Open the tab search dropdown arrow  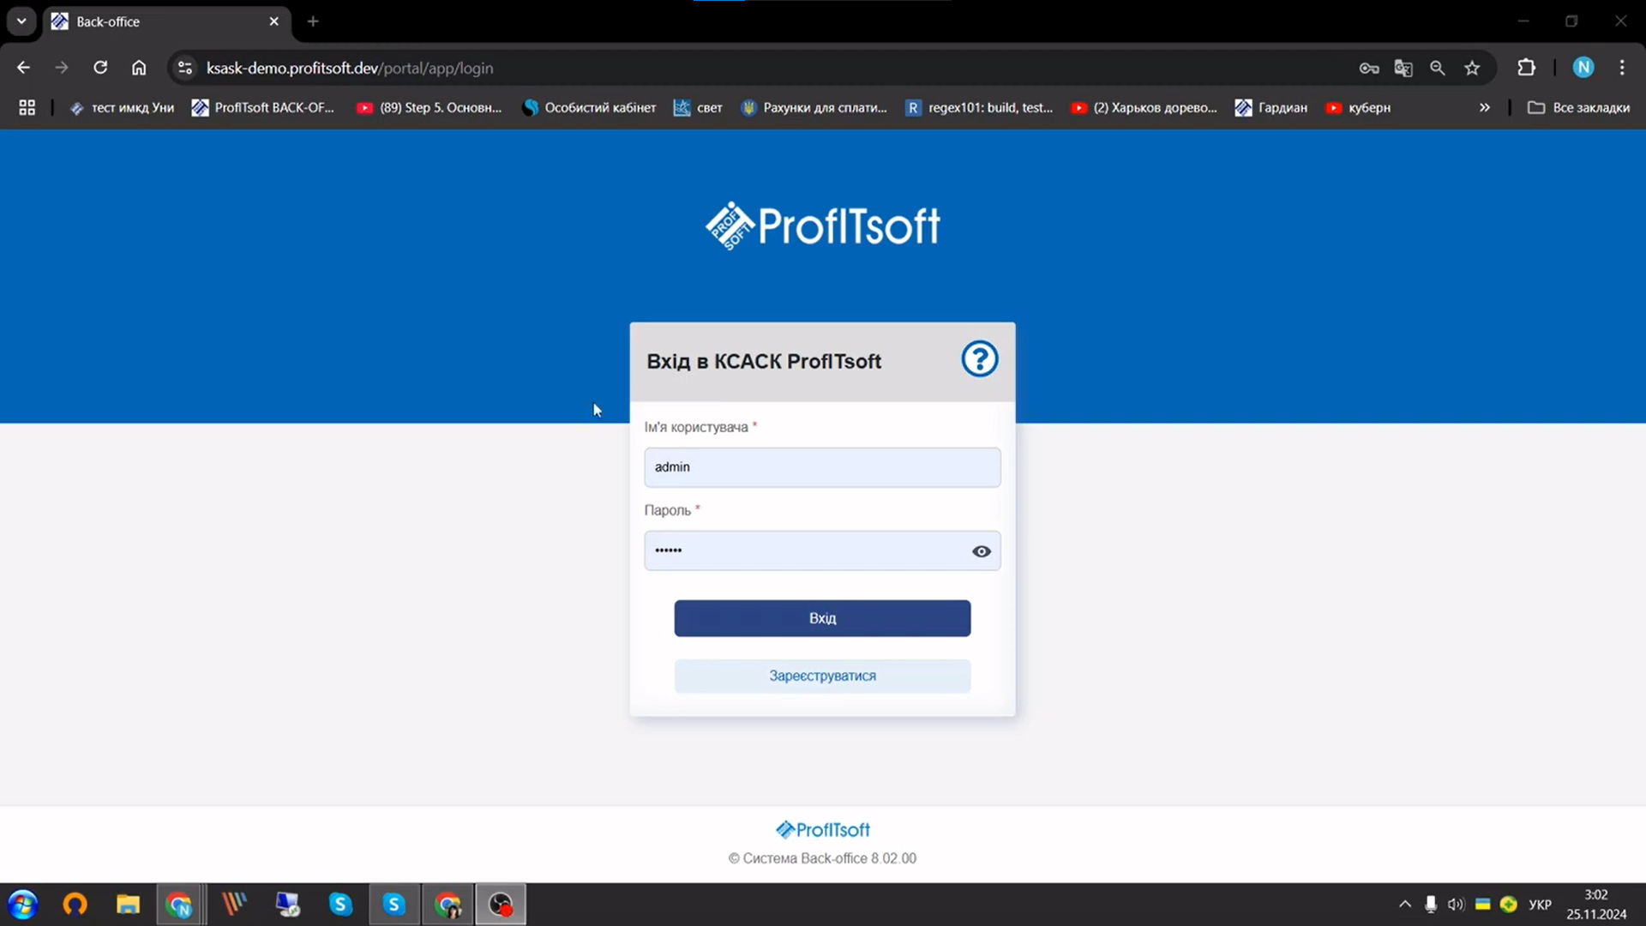(21, 21)
